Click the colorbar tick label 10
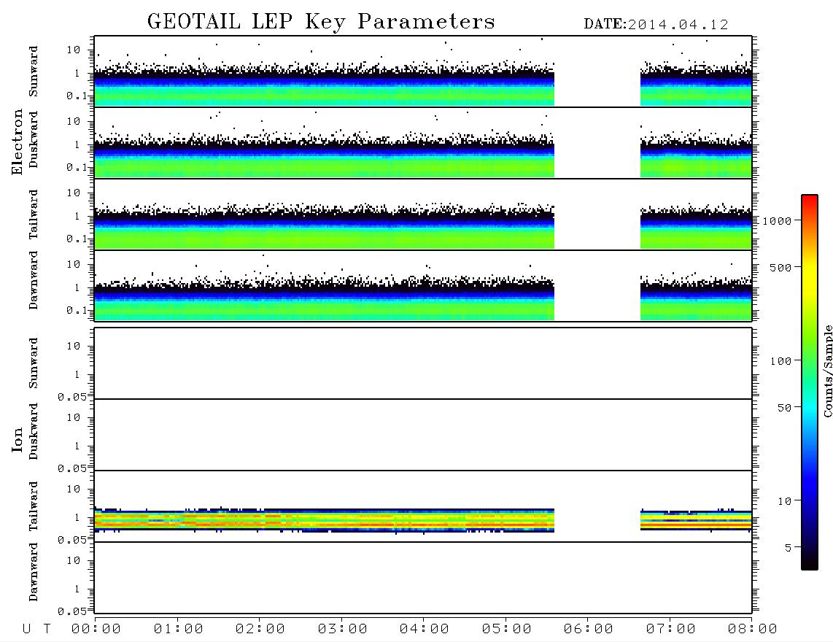The width and height of the screenshot is (833, 642). (785, 501)
